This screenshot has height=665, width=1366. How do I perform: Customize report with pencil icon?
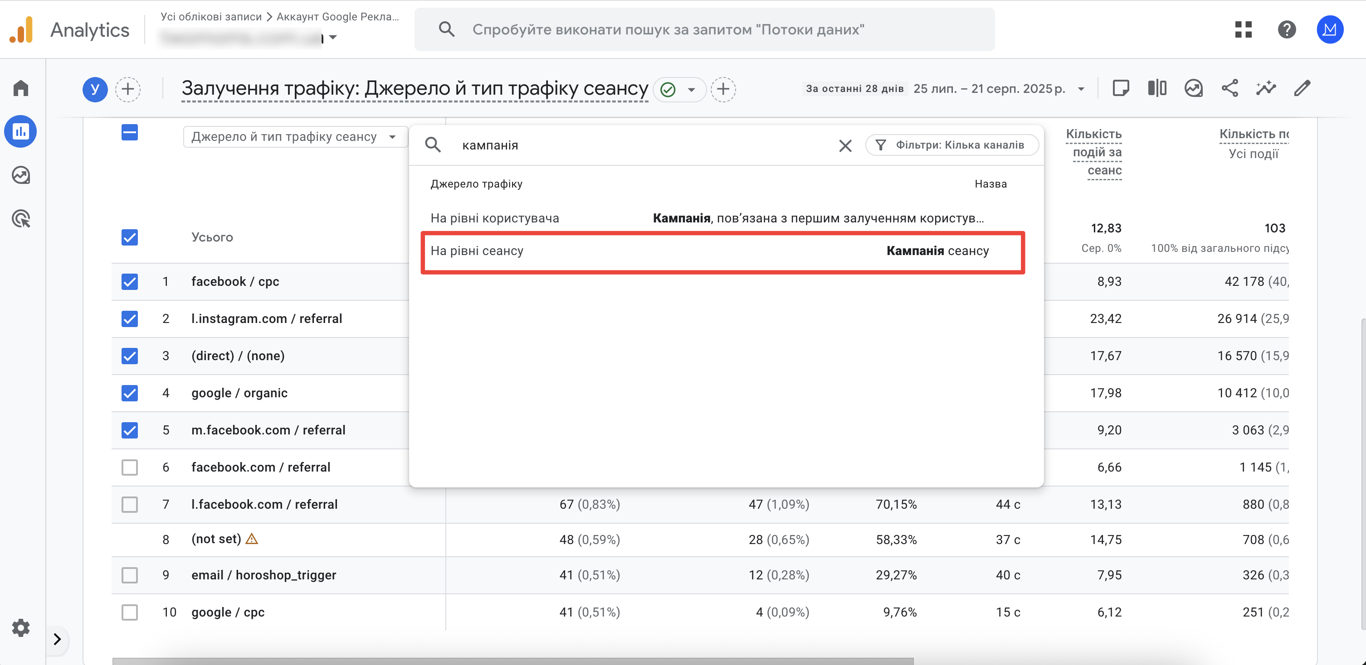pyautogui.click(x=1303, y=88)
